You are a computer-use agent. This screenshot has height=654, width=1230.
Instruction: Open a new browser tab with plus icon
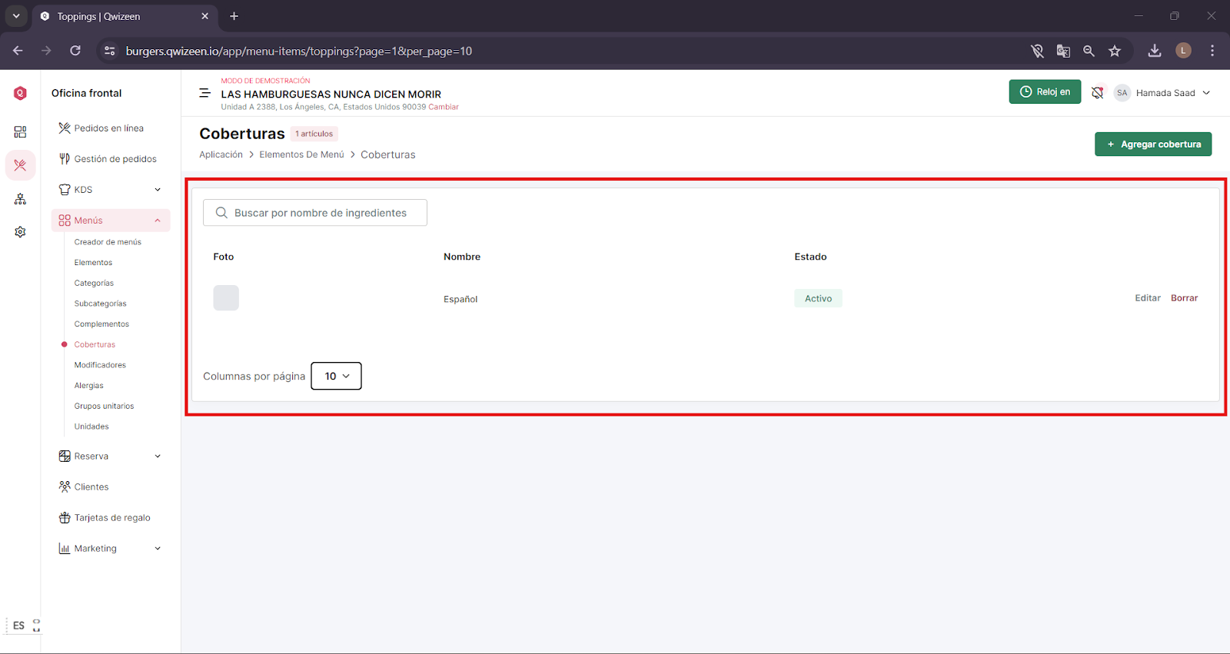pyautogui.click(x=234, y=16)
